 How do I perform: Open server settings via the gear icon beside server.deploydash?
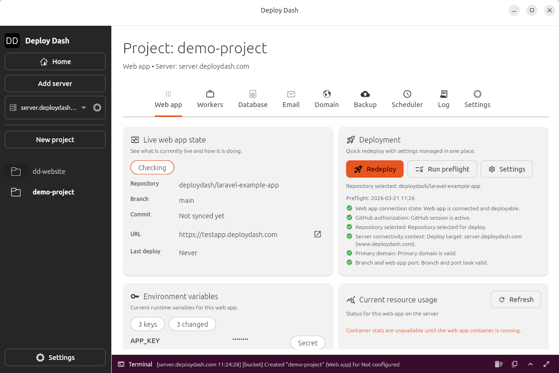coord(97,107)
